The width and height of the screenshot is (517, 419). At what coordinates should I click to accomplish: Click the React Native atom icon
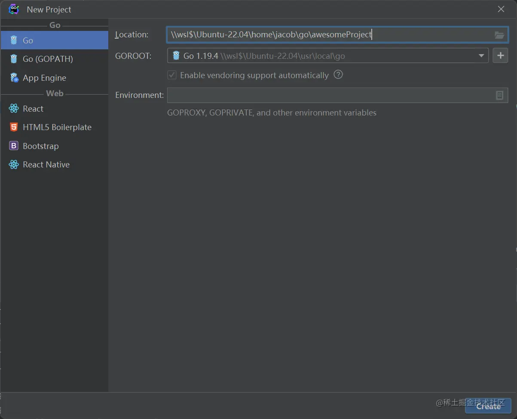[14, 164]
